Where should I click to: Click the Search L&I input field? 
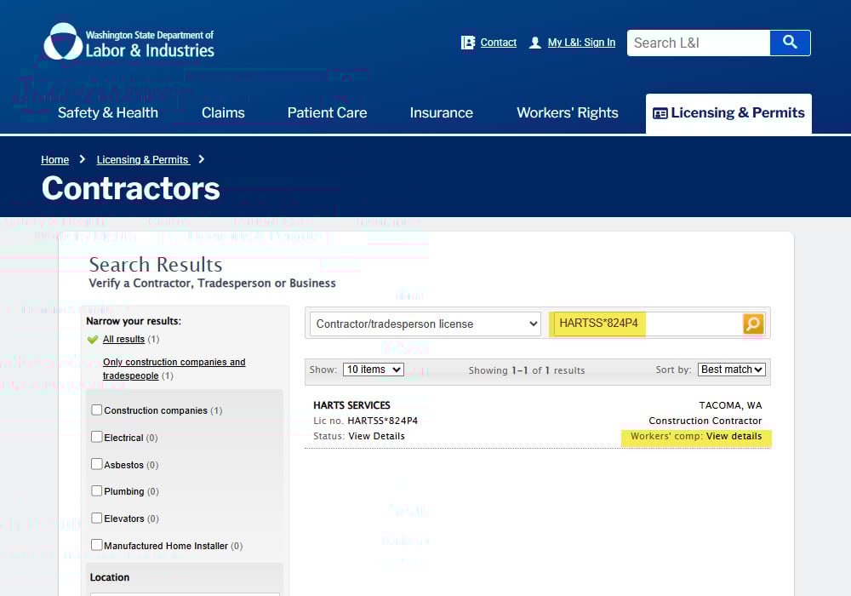pos(698,43)
